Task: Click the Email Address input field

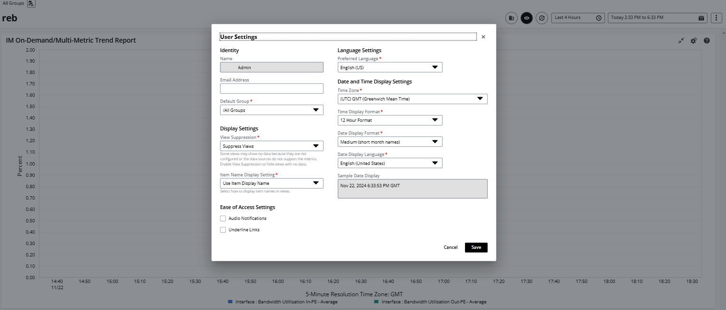Action: click(271, 89)
